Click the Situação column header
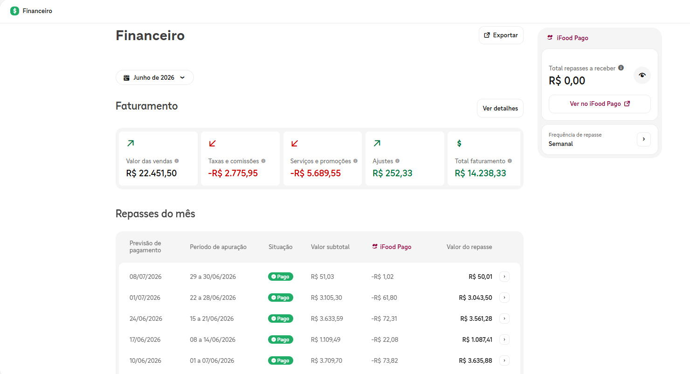This screenshot has width=690, height=374. click(x=281, y=247)
